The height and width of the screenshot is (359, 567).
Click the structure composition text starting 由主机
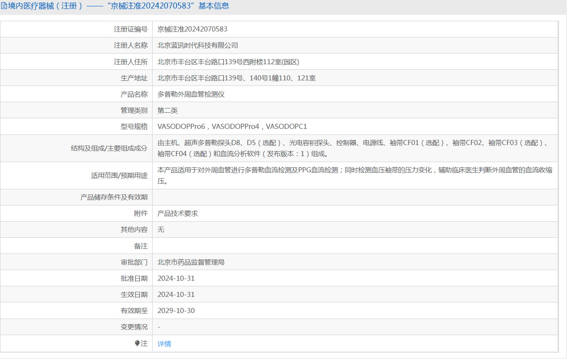pos(355,148)
